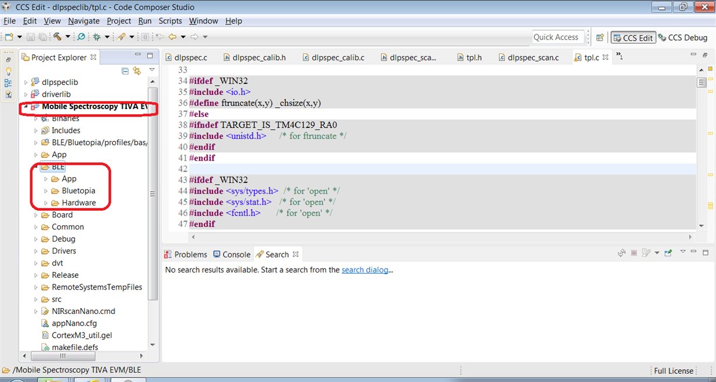
Task: Click the Open Perspective icon
Action: click(600, 37)
